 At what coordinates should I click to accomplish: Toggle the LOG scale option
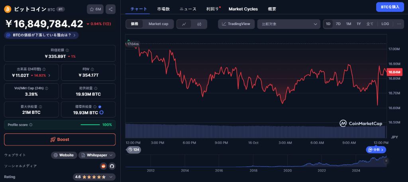pyautogui.click(x=385, y=24)
